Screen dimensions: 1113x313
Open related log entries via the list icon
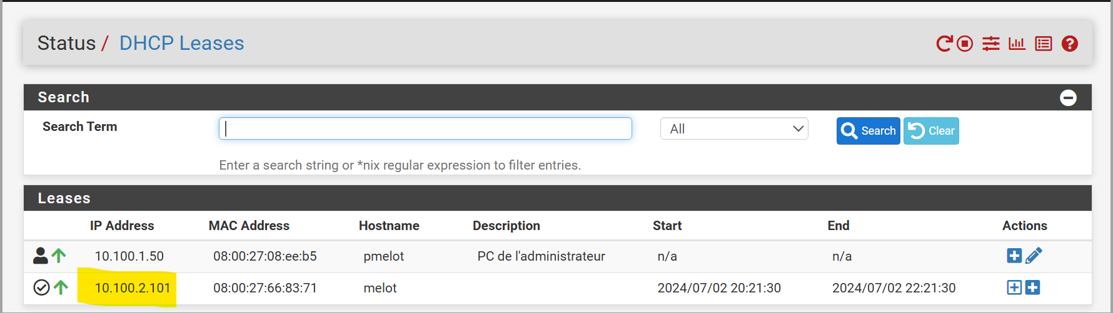[1043, 44]
